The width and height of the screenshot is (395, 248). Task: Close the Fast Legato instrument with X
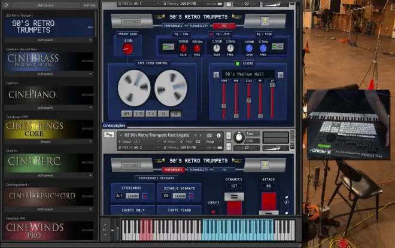coord(292,132)
